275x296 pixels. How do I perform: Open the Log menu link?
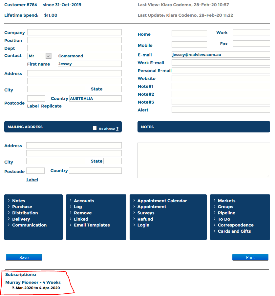tap(78, 207)
